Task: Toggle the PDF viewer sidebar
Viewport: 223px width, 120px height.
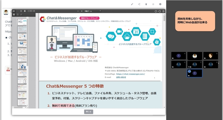Action: pyautogui.click(x=14, y=11)
